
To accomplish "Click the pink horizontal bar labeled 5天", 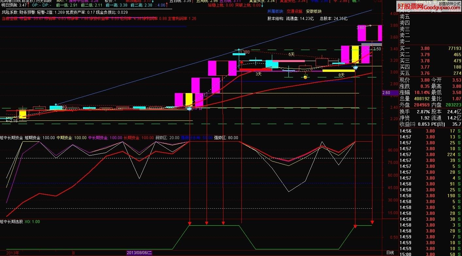I will pyautogui.click(x=288, y=61).
